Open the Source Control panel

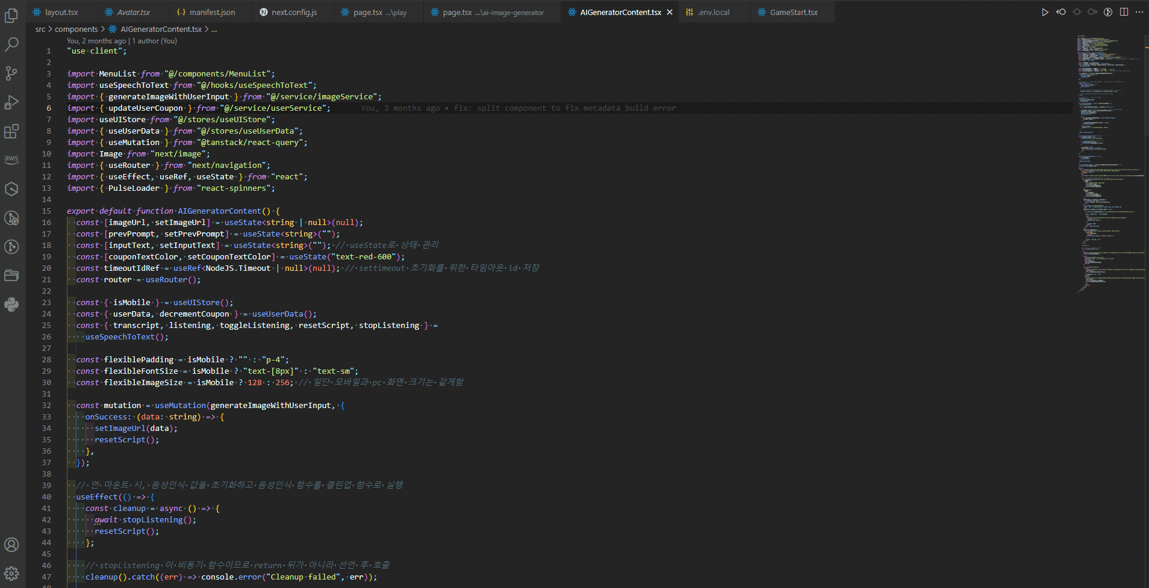click(12, 73)
